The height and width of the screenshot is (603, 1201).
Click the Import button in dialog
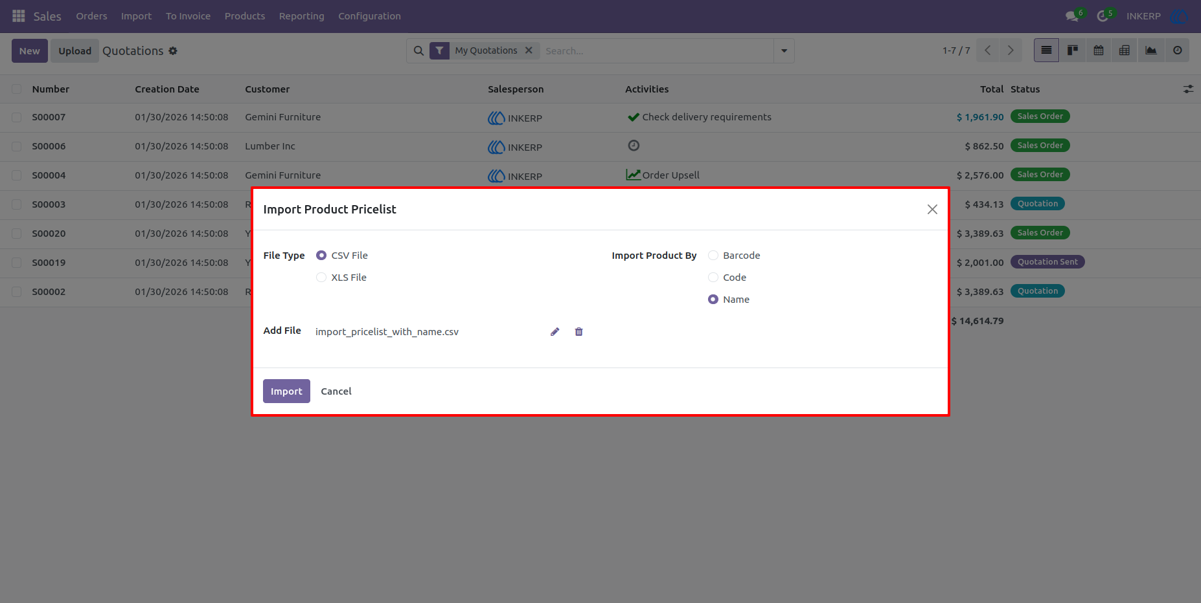(286, 391)
